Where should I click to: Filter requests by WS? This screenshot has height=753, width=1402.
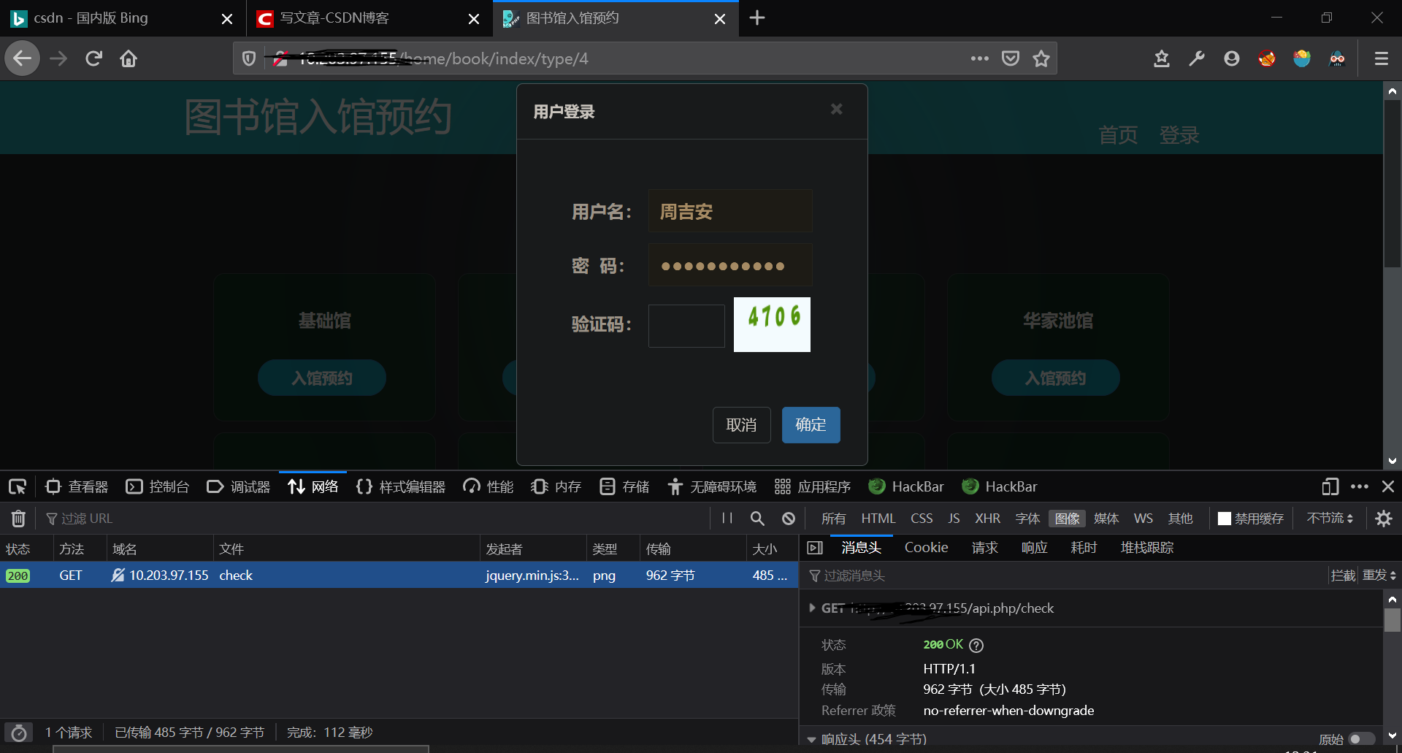1144,519
